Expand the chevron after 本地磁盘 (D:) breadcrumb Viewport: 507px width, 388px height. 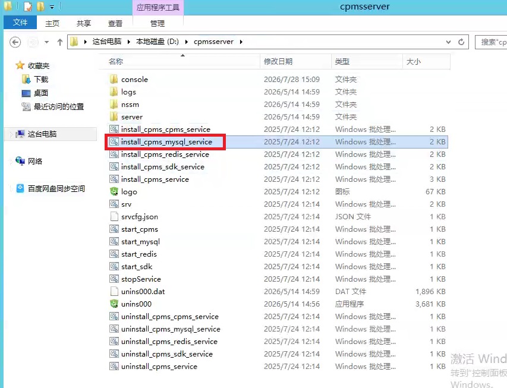[x=187, y=42]
